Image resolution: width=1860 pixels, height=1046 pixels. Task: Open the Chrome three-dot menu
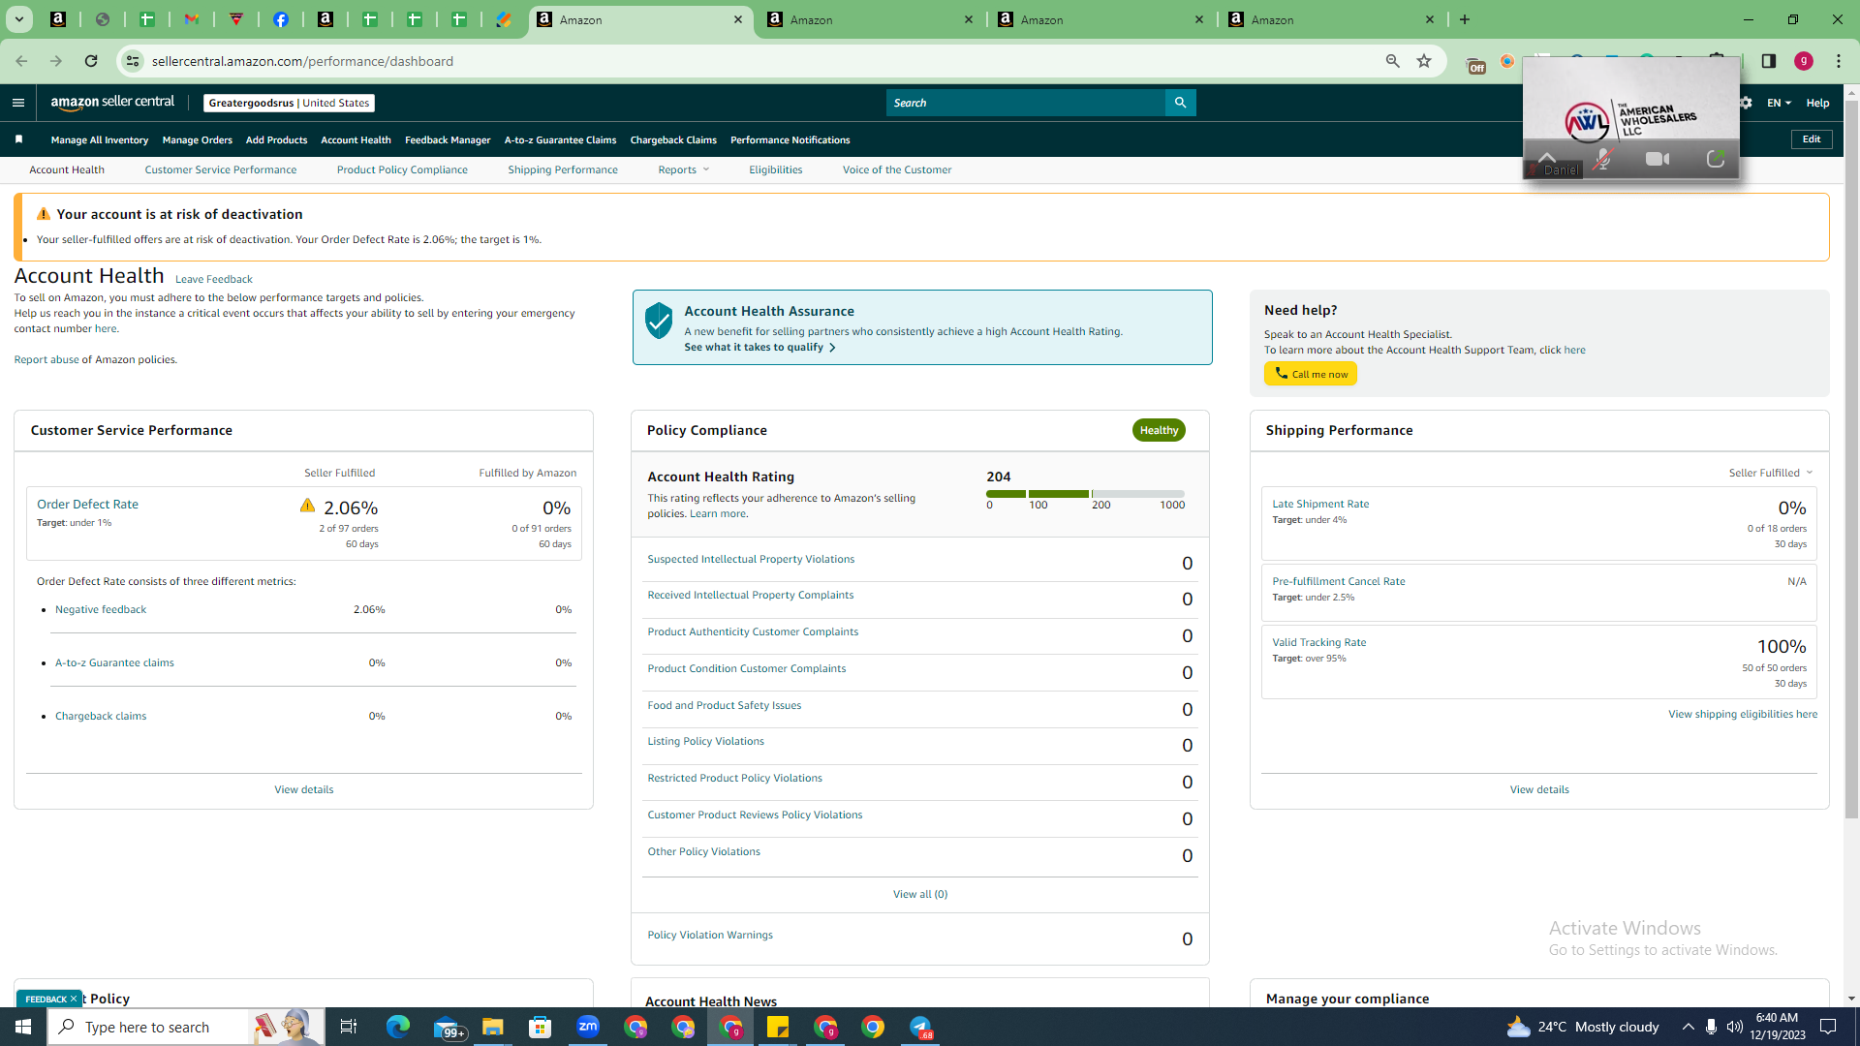[x=1839, y=61]
